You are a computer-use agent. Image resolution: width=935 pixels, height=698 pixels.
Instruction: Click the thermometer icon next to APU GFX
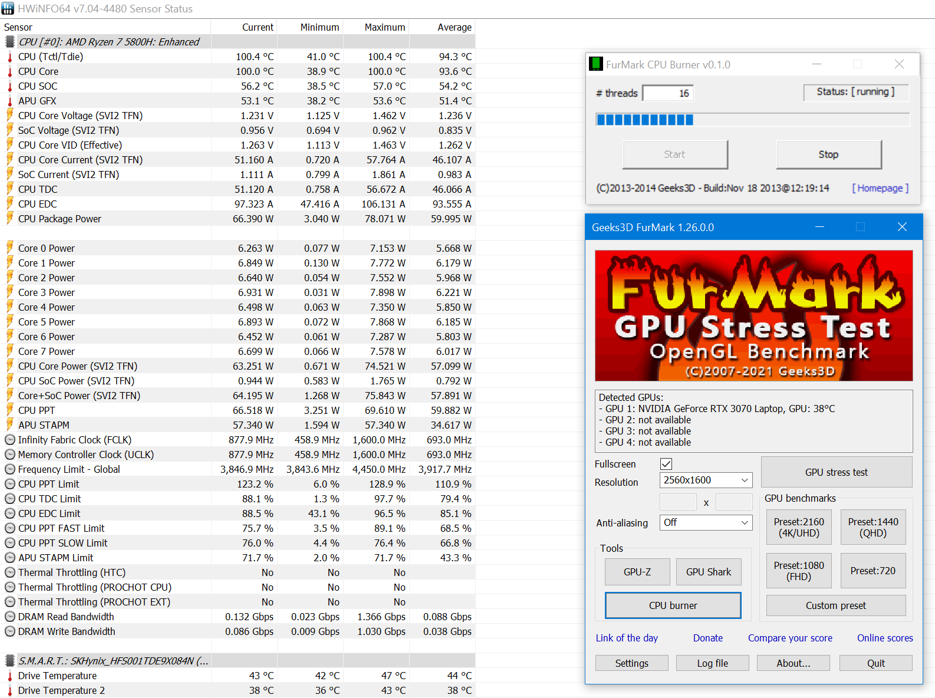tap(9, 101)
